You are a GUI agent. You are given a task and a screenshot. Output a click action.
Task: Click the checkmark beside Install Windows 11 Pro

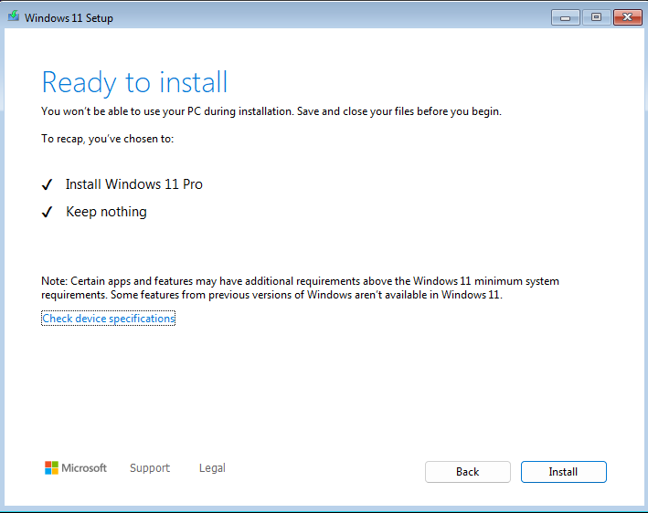(48, 184)
